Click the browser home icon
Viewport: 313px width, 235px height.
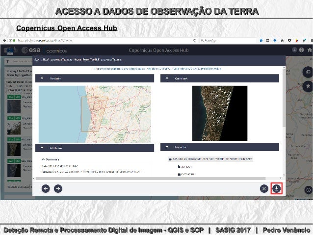click(x=282, y=40)
